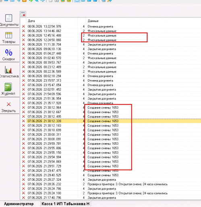201x207 pixels.
Task: Click the red X of the 01:02:40.570 entry
Action: pos(23,58)
